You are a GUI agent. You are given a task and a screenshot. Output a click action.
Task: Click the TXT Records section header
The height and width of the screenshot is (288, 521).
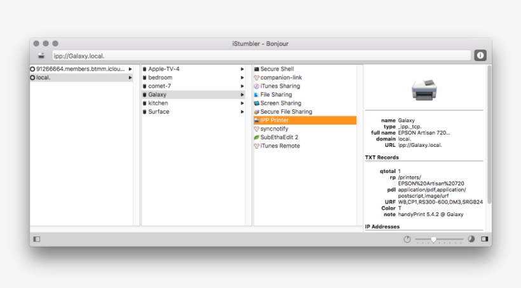click(382, 158)
